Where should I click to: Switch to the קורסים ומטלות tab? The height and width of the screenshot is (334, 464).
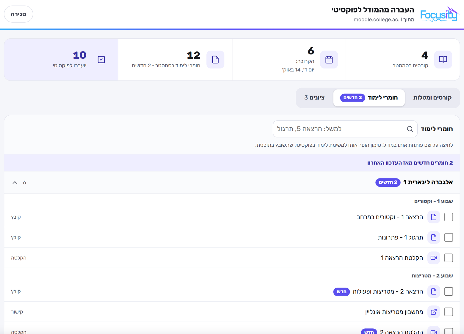coord(432,98)
